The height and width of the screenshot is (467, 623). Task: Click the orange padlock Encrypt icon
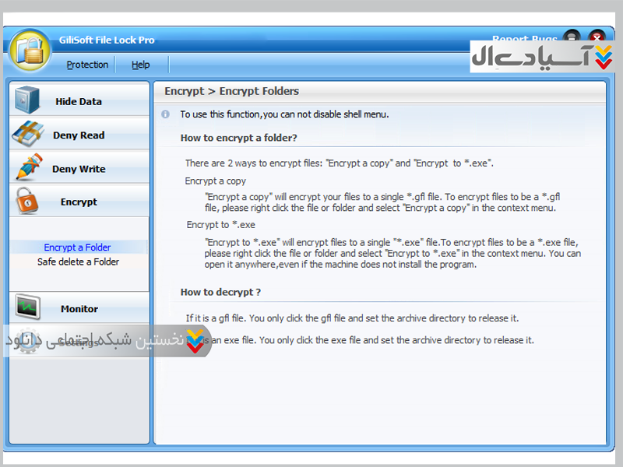coord(27,202)
